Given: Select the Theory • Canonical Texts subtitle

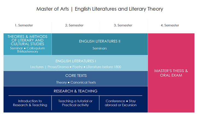Looking at the screenshot, I should tap(76, 82).
